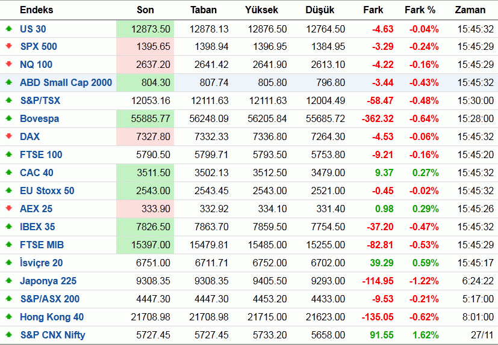The image size is (498, 345).
Task: Click the green arrow beside CAC 40
Action: click(9, 172)
